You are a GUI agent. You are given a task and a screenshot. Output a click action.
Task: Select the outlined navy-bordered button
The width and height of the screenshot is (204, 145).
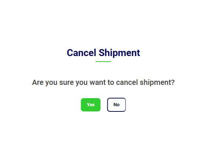pyautogui.click(x=117, y=105)
